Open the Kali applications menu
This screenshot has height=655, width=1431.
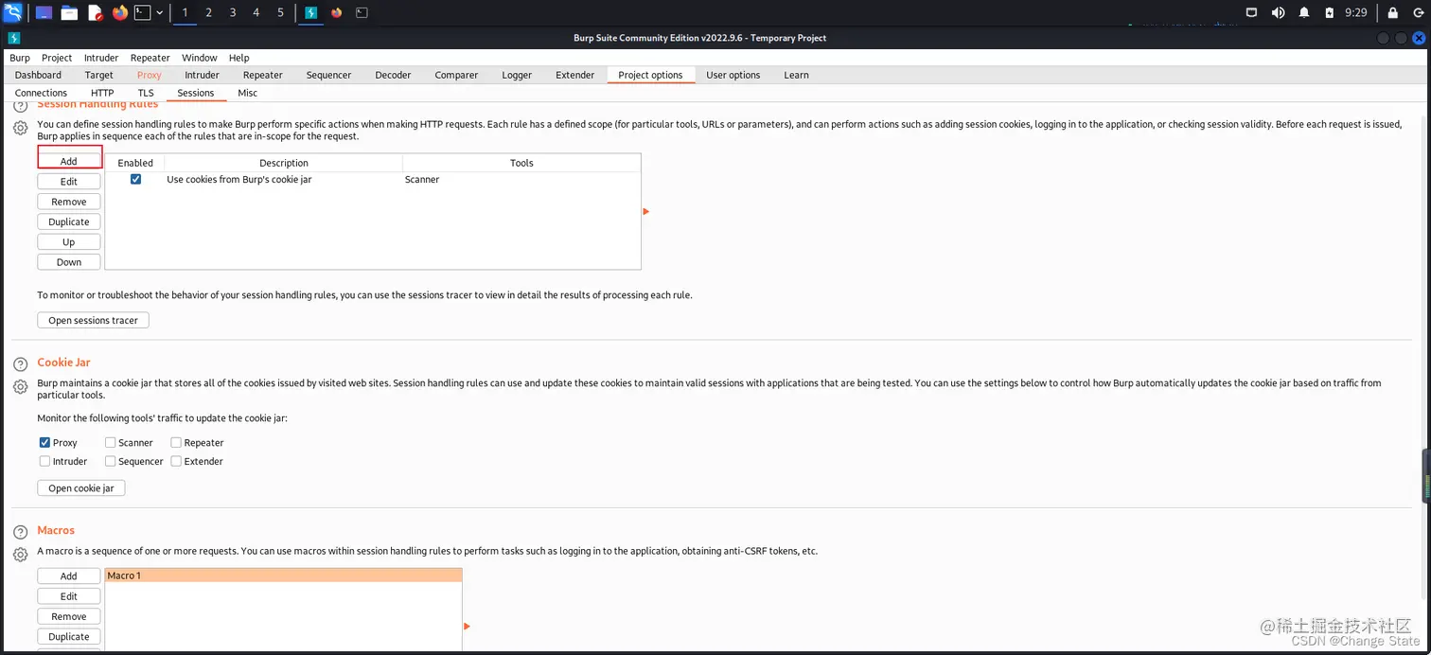point(13,12)
